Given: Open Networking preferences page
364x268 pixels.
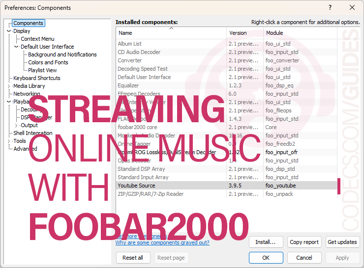Looking at the screenshot, I should pos(27,94).
